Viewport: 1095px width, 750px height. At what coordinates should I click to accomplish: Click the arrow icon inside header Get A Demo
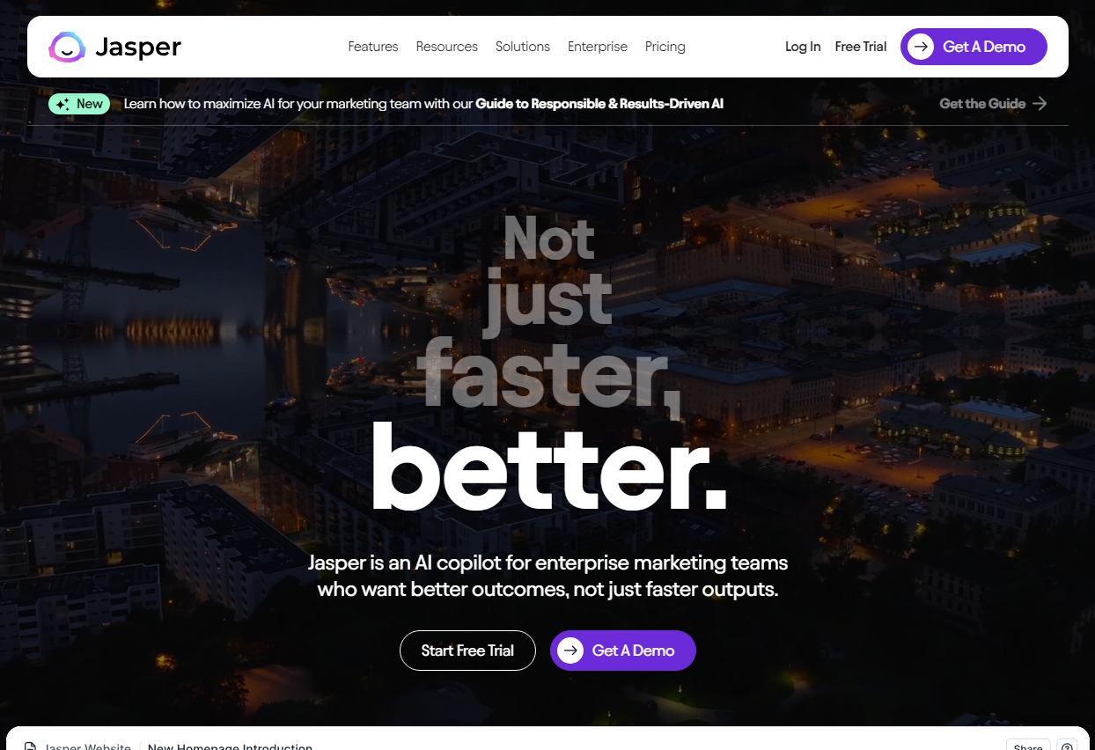click(x=921, y=47)
